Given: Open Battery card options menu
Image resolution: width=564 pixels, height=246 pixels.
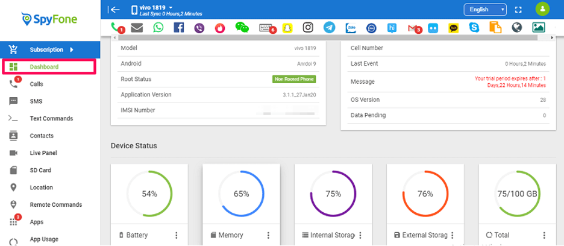Looking at the screenshot, I should tap(176, 235).
